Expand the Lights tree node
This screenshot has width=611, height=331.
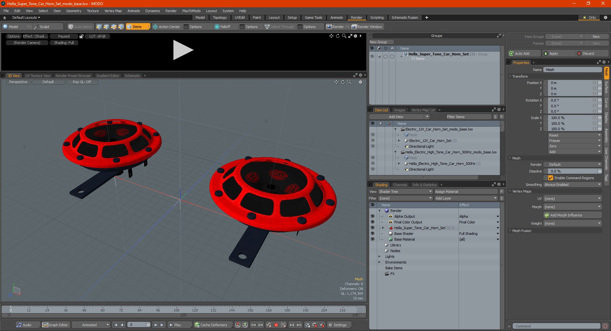point(379,257)
